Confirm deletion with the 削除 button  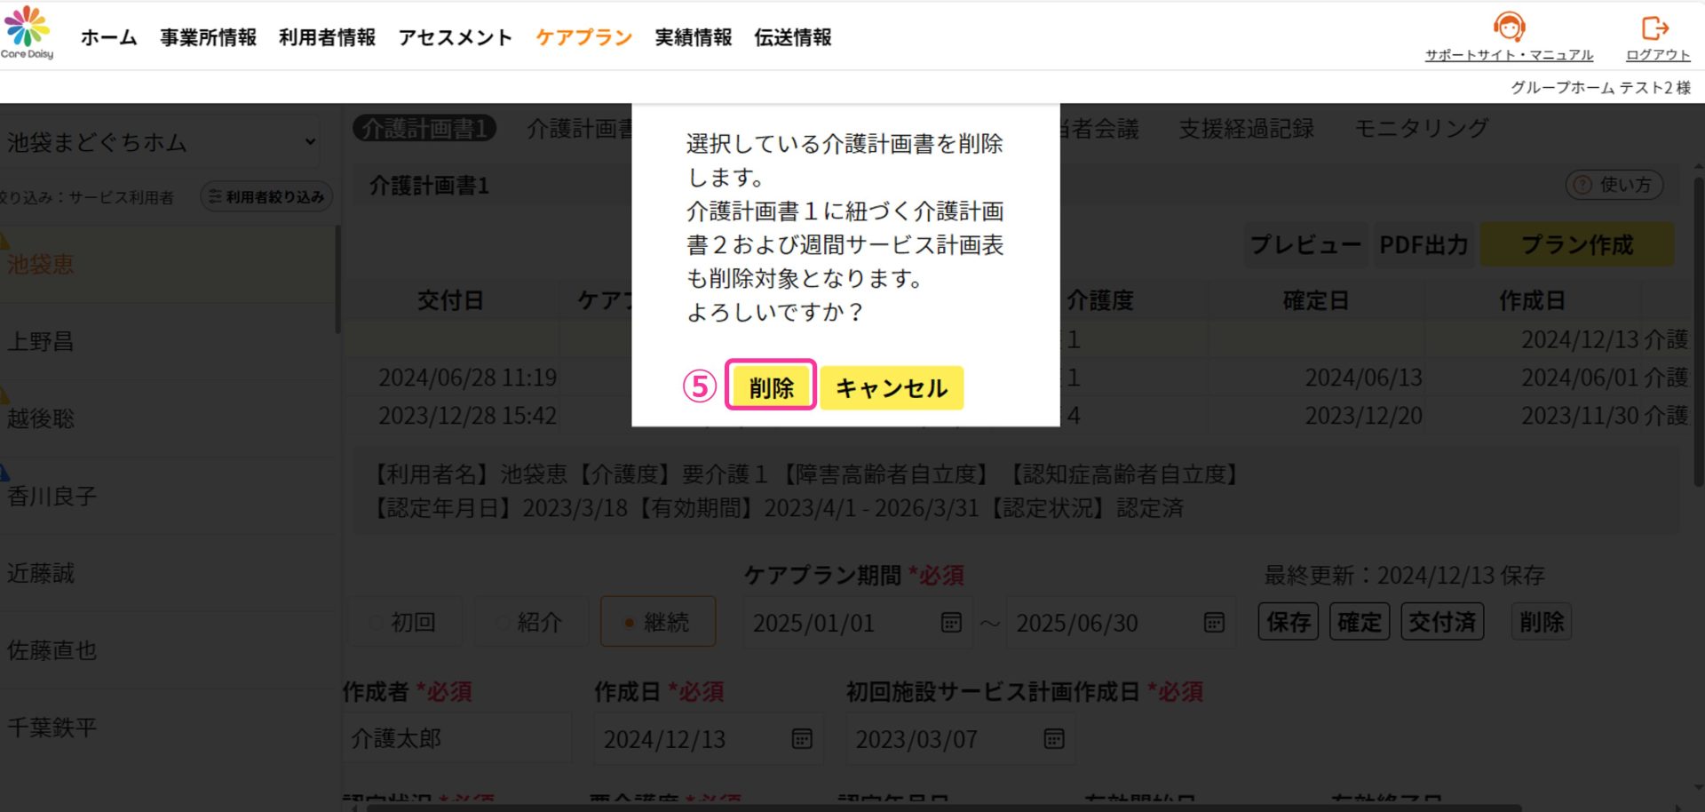pos(770,387)
